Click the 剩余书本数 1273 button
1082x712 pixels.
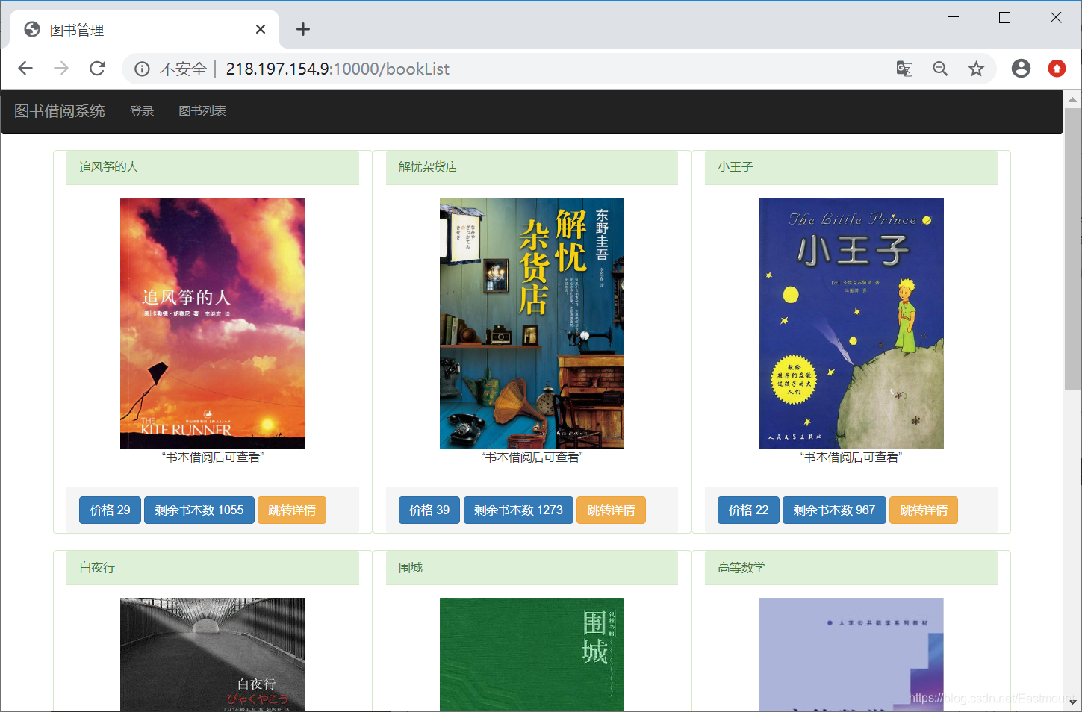coord(518,510)
